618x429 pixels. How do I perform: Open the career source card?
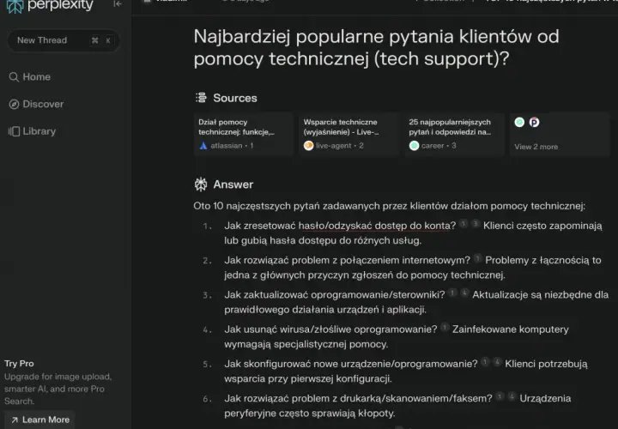tap(454, 135)
